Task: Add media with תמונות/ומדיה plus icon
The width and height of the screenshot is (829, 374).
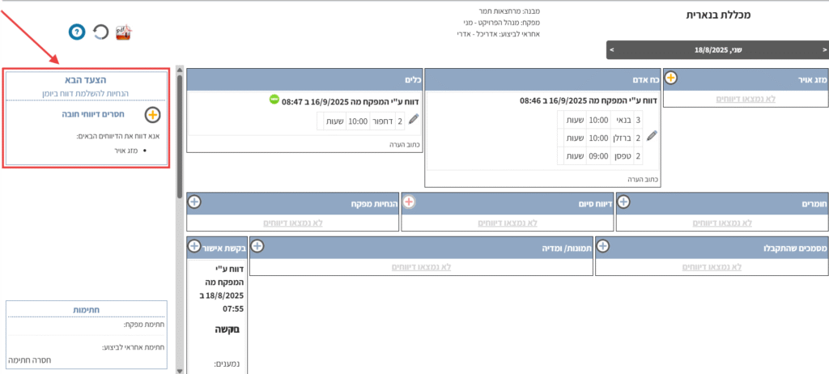Action: (x=257, y=245)
